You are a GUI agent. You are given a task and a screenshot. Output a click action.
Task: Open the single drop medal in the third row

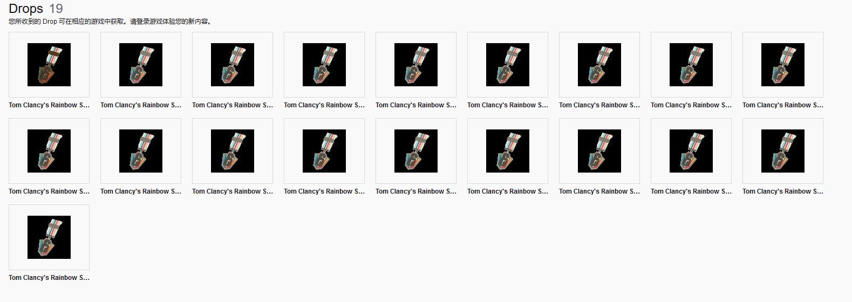coord(49,237)
